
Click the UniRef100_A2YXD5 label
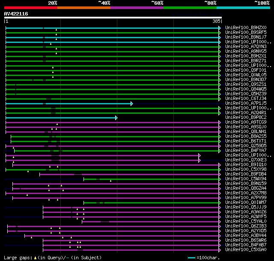click(x=246, y=231)
